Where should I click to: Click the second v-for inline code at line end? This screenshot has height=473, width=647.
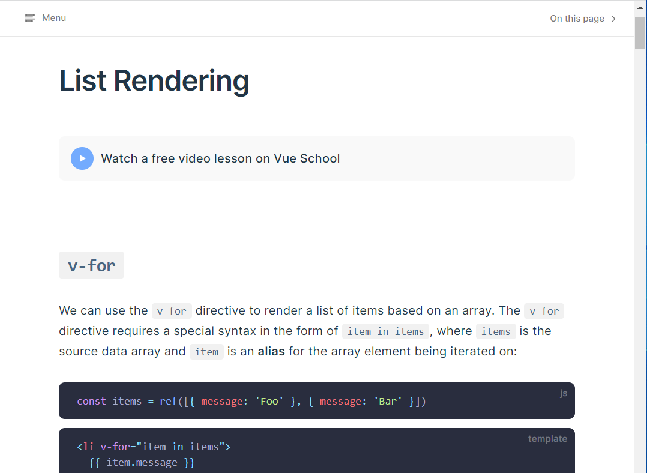544,311
